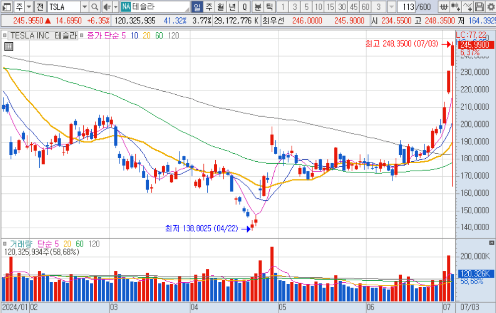The image size is (496, 313).
Task: Click the current price tag 245.9900
Action: point(476,45)
